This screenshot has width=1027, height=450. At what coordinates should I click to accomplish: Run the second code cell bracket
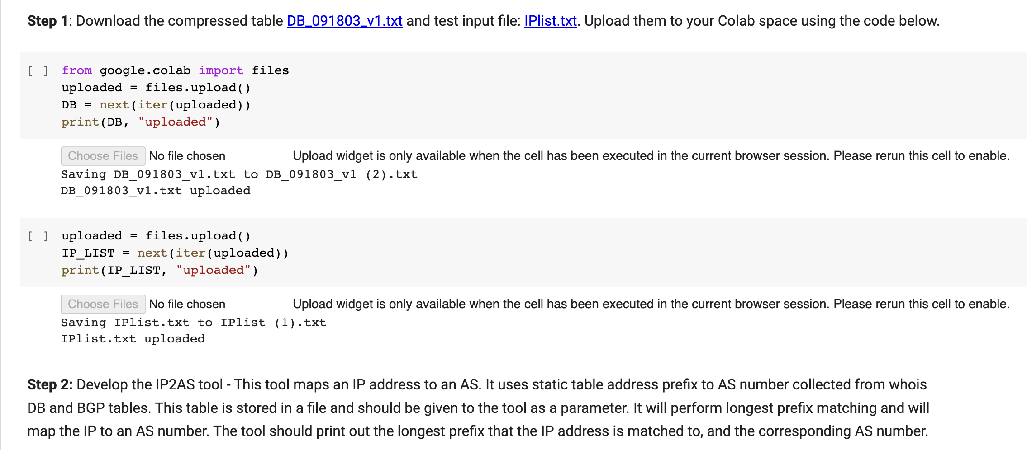38,235
